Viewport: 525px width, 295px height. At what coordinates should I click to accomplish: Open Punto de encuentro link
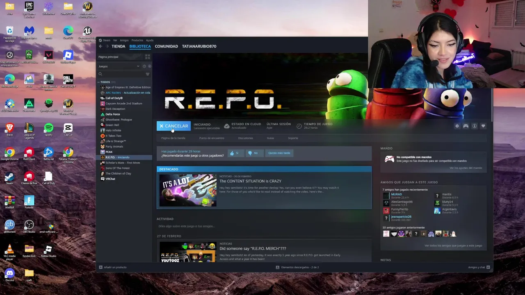tap(212, 138)
